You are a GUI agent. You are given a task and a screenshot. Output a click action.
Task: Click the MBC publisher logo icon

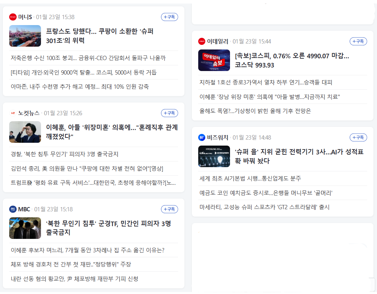pos(13,209)
